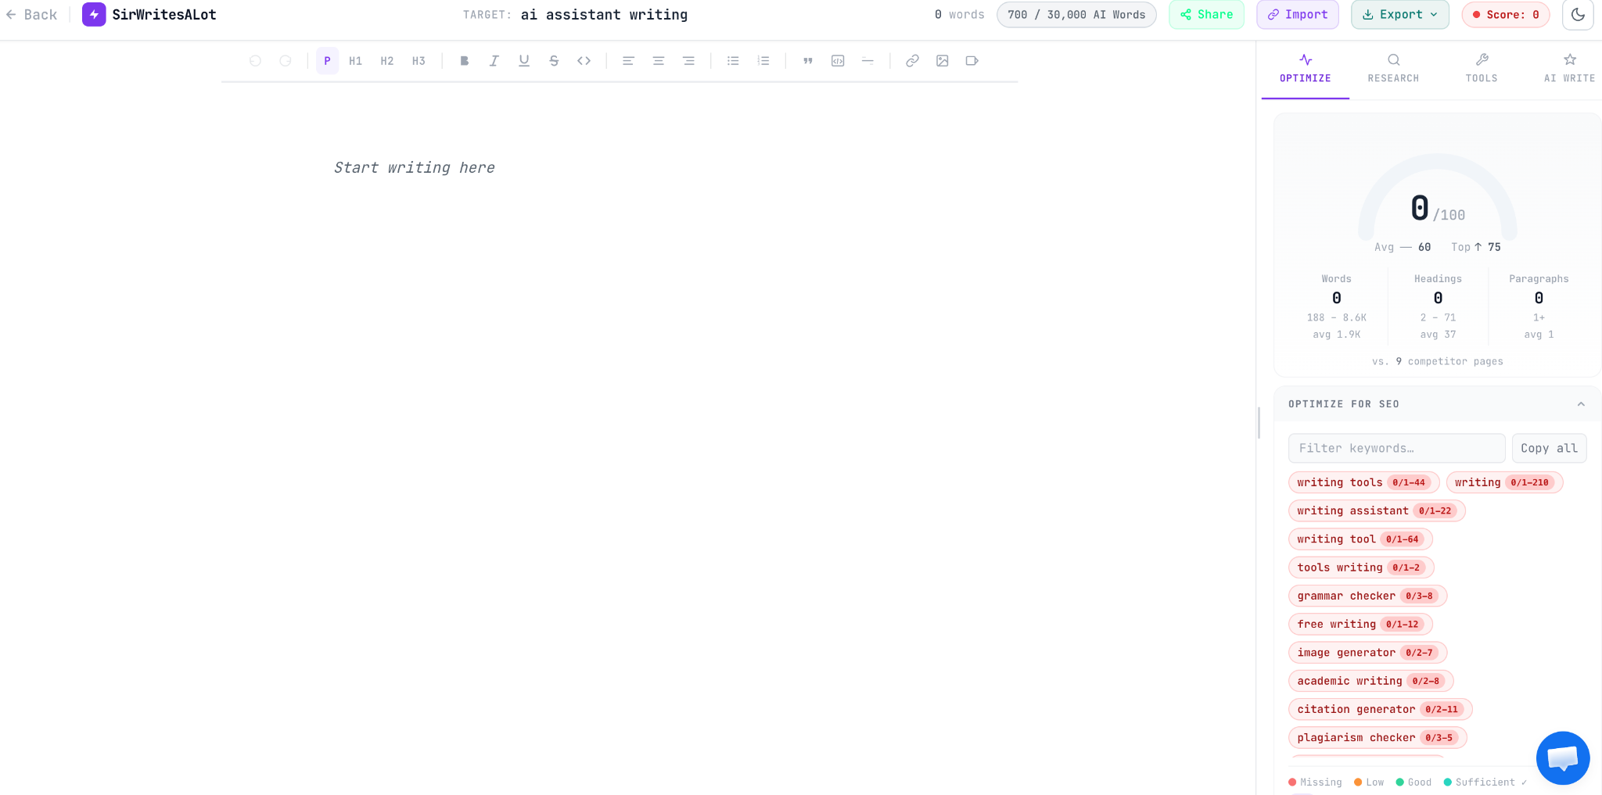
Task: Toggle dark mode with moon icon
Action: pos(1578,15)
